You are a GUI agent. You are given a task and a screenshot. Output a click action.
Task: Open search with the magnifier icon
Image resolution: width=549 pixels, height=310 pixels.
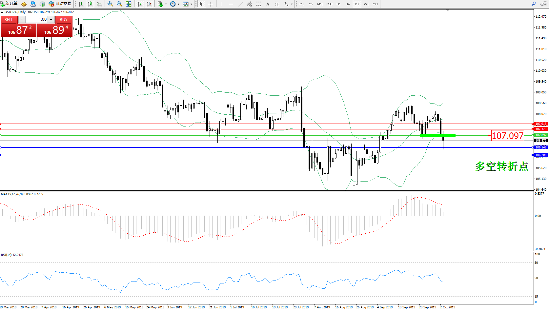pyautogui.click(x=534, y=4)
